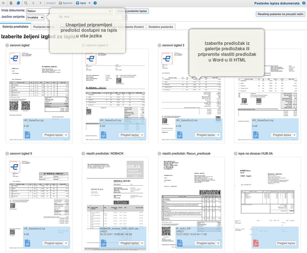
Task: Click Kopiraj postavke ispisa button
Action: point(132,11)
